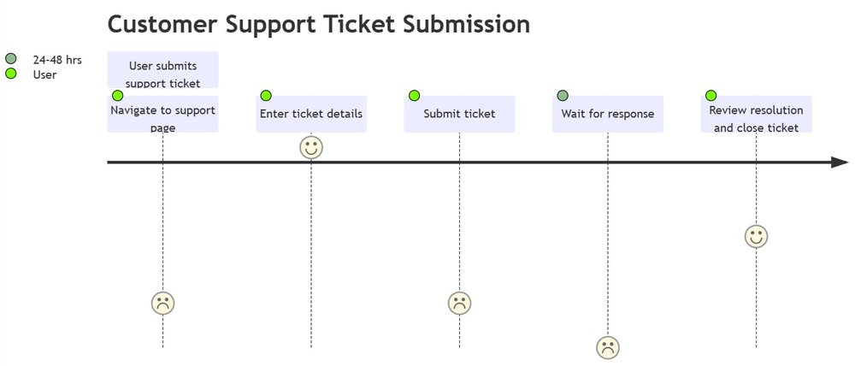Click the sad face under Navigate to support page
The image size is (855, 366).
tap(163, 304)
